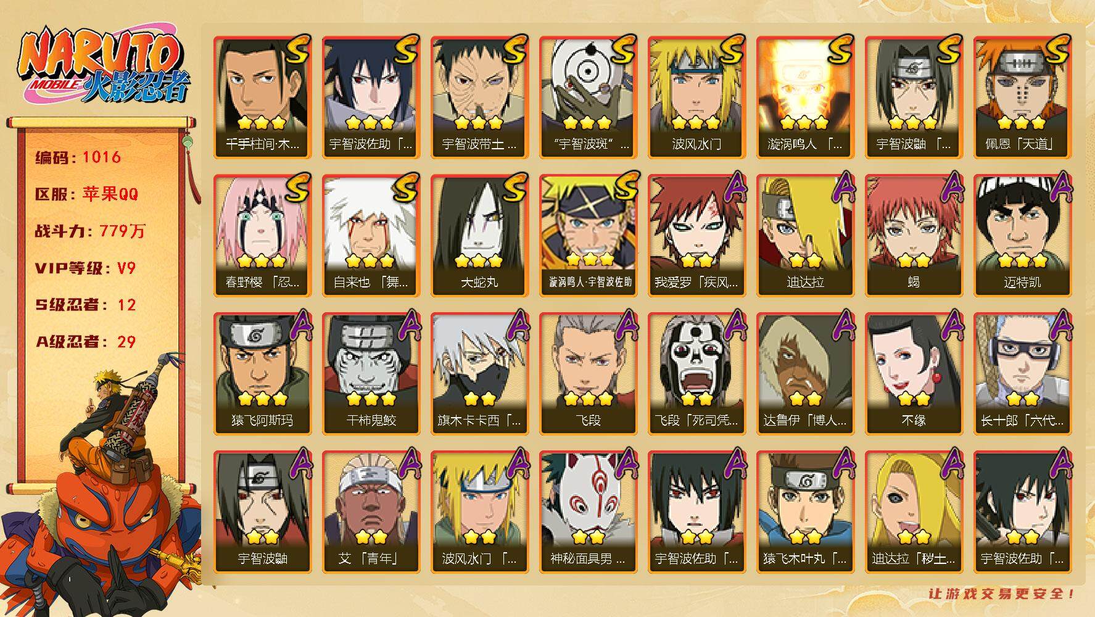1095x617 pixels.
Task: Click the 编码: 1016 label on scroll
Action: pyautogui.click(x=78, y=157)
